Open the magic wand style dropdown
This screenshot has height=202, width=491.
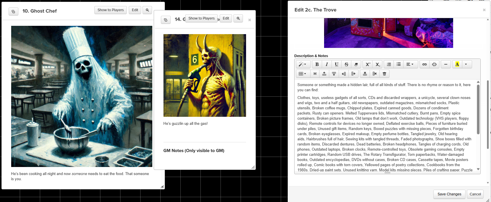click(x=303, y=64)
